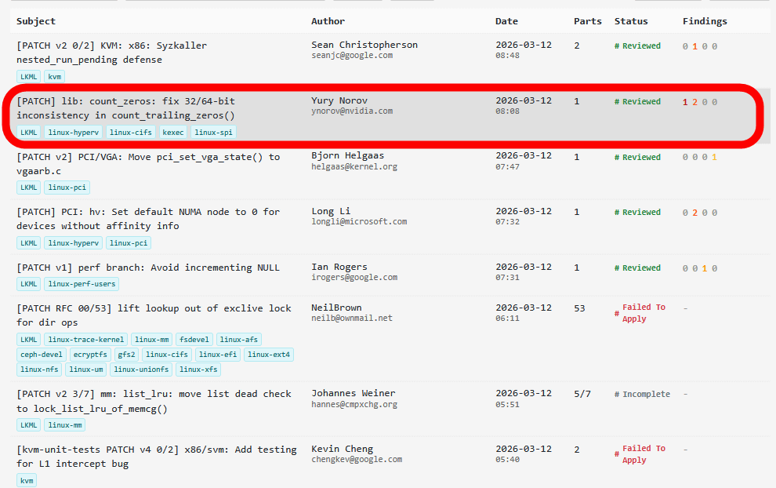Click the kexec tag
Image resolution: width=776 pixels, height=488 pixels.
pyautogui.click(x=173, y=133)
